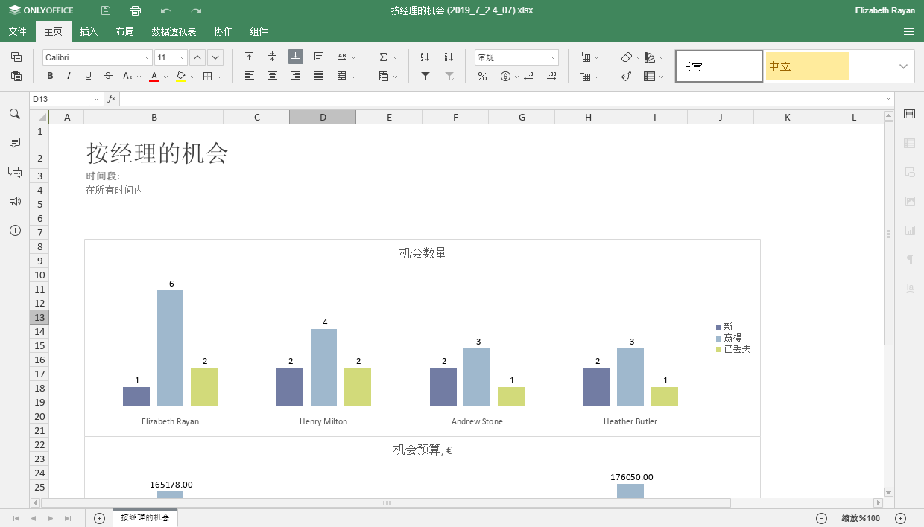Open the search panel in left sidebar
The width and height of the screenshot is (924, 527).
point(14,114)
